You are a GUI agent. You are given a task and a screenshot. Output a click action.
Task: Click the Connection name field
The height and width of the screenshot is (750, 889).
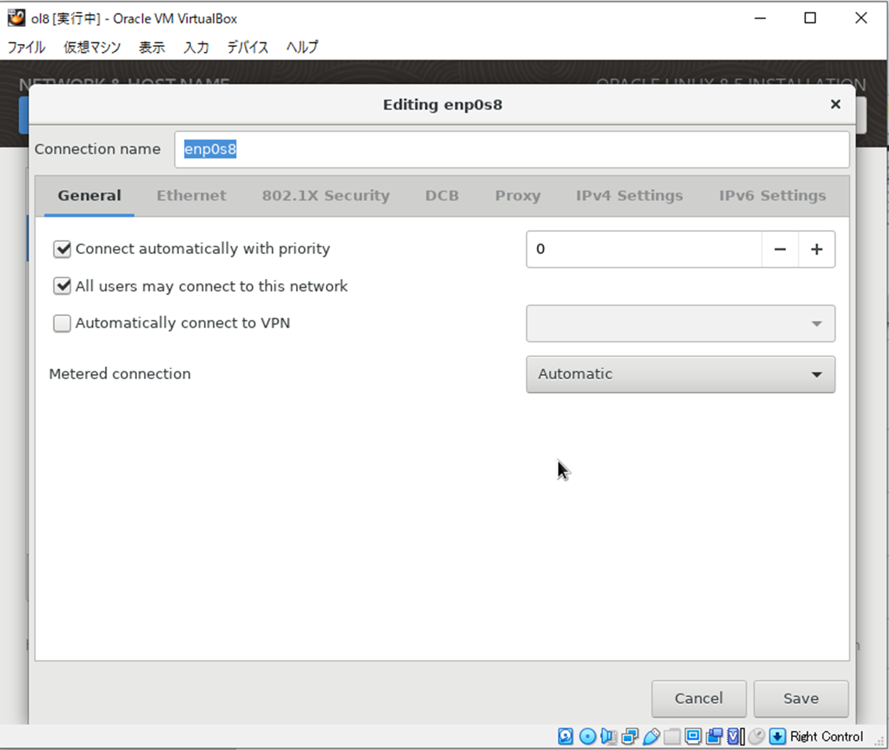[512, 150]
